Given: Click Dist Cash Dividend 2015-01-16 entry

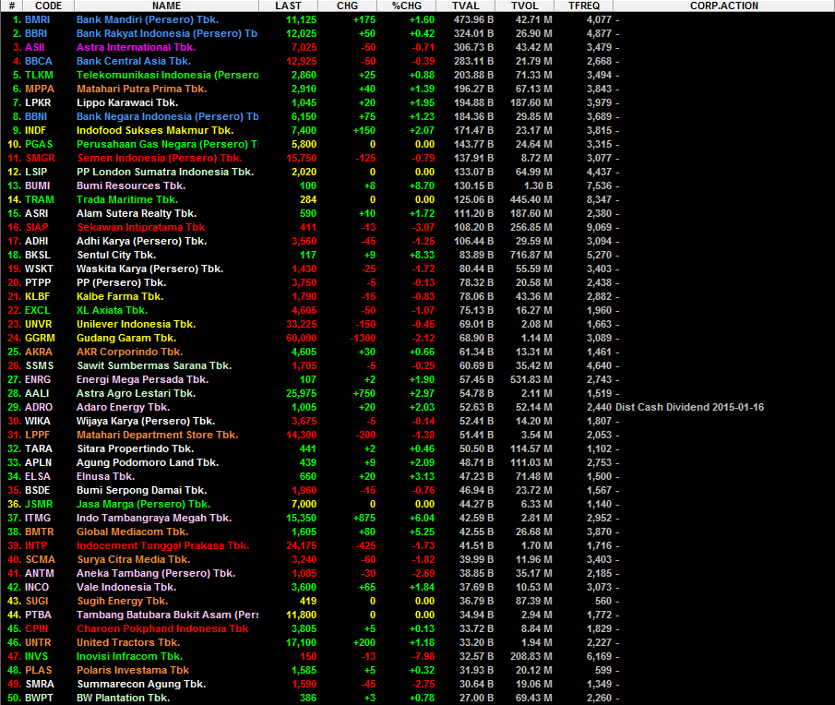Looking at the screenshot, I should tap(689, 407).
